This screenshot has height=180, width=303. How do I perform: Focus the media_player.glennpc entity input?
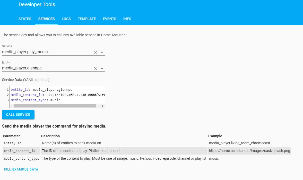(46, 68)
